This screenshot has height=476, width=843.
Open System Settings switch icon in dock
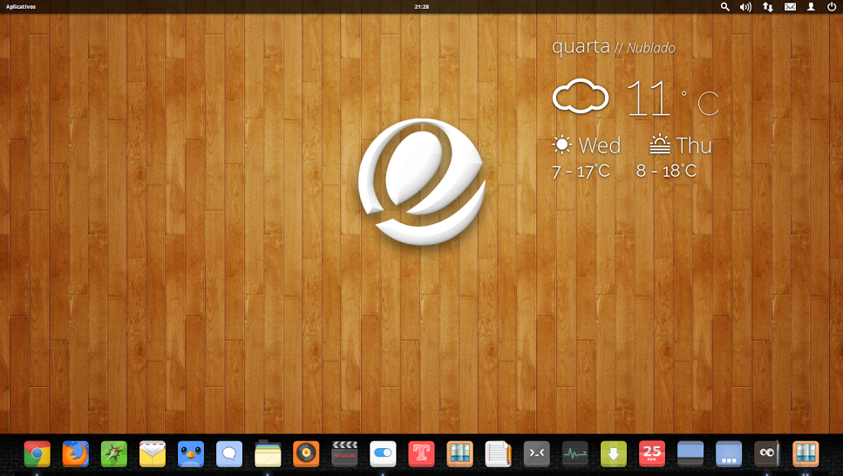click(x=383, y=453)
